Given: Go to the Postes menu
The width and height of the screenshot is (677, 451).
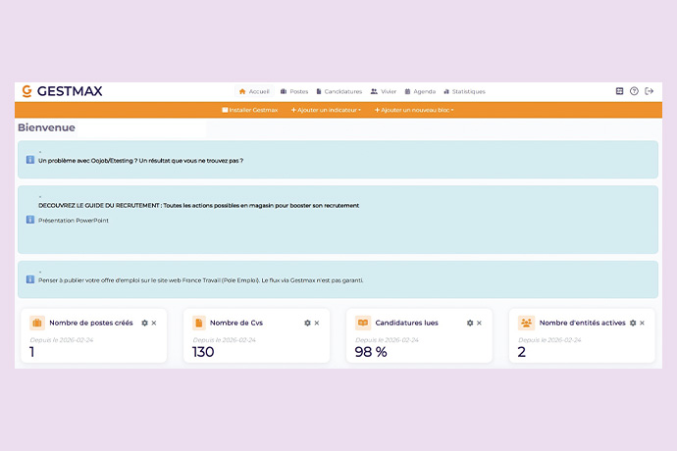Looking at the screenshot, I should click(294, 91).
